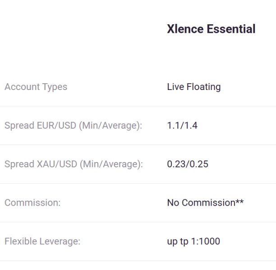Select the Account Types row label
Viewport: 276px width, 270px height.
36,87
